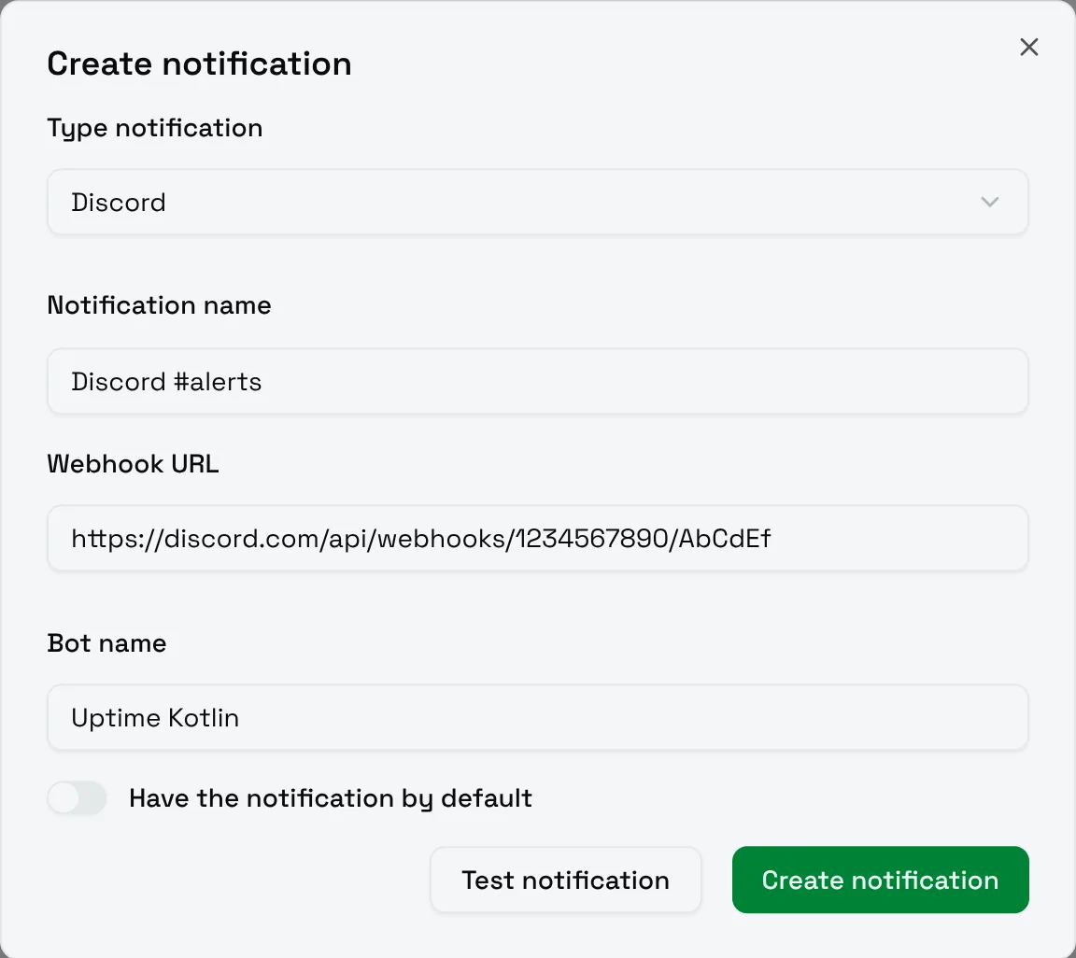Open the Type notification dropdown showing Discord

tap(537, 203)
